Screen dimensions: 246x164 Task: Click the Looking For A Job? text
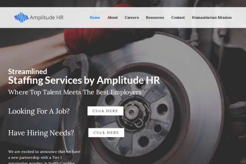click(x=39, y=111)
